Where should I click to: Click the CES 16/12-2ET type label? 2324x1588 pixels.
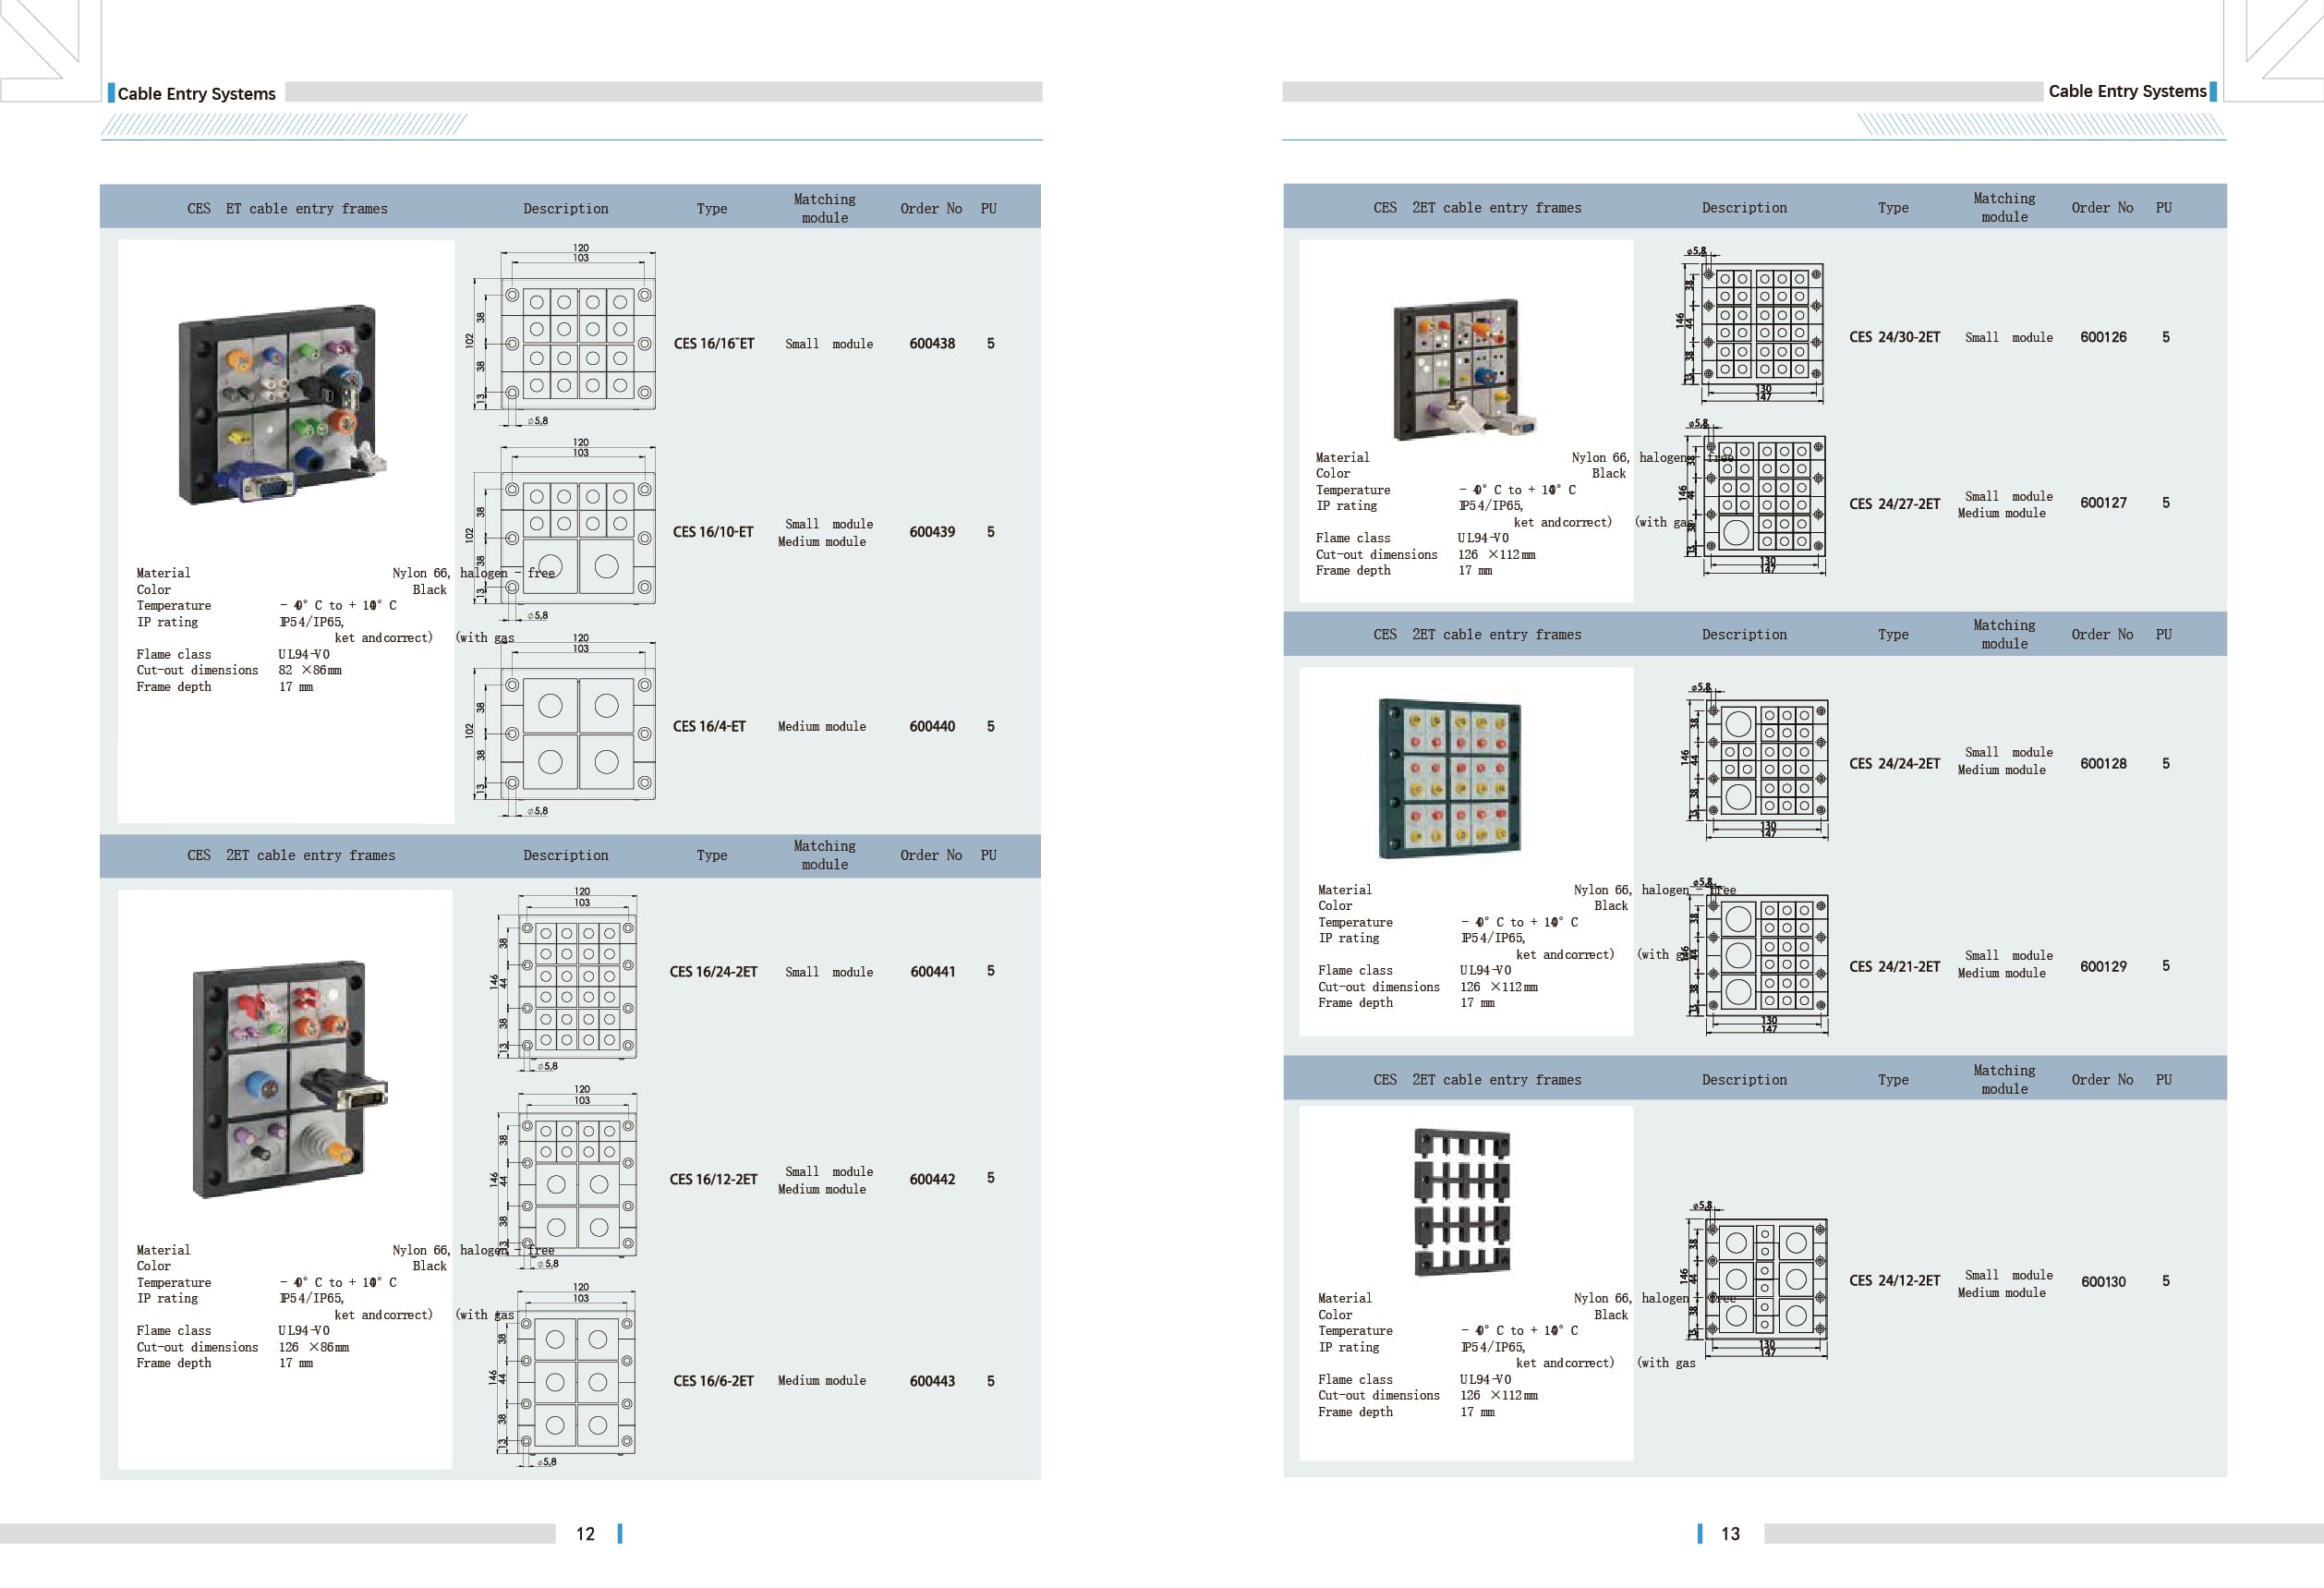[713, 1180]
